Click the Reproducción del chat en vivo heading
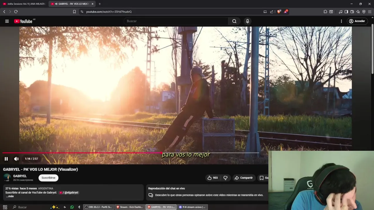The image size is (374, 210). click(x=167, y=188)
